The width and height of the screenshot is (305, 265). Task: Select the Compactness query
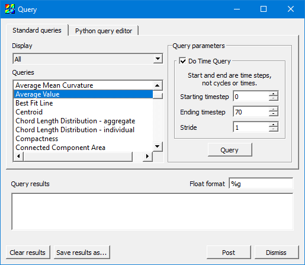(83, 139)
